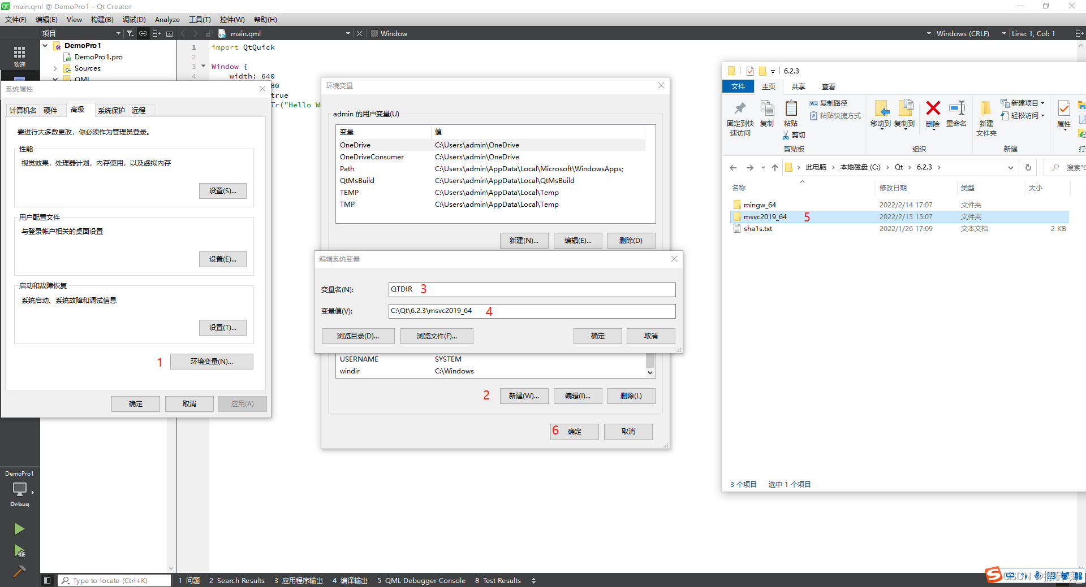
Task: Click Pin to Quick access icon in Explorer
Action: coord(740,108)
